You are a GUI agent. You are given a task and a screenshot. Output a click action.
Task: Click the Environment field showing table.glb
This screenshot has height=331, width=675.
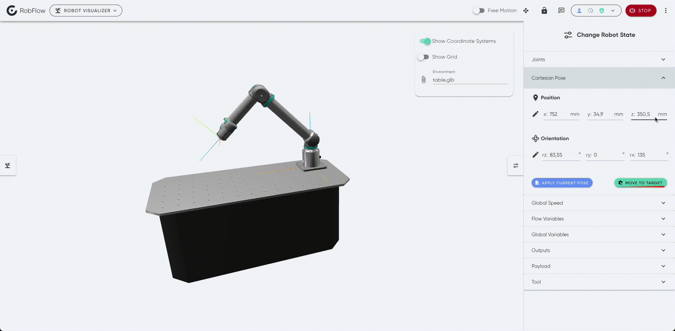point(470,80)
